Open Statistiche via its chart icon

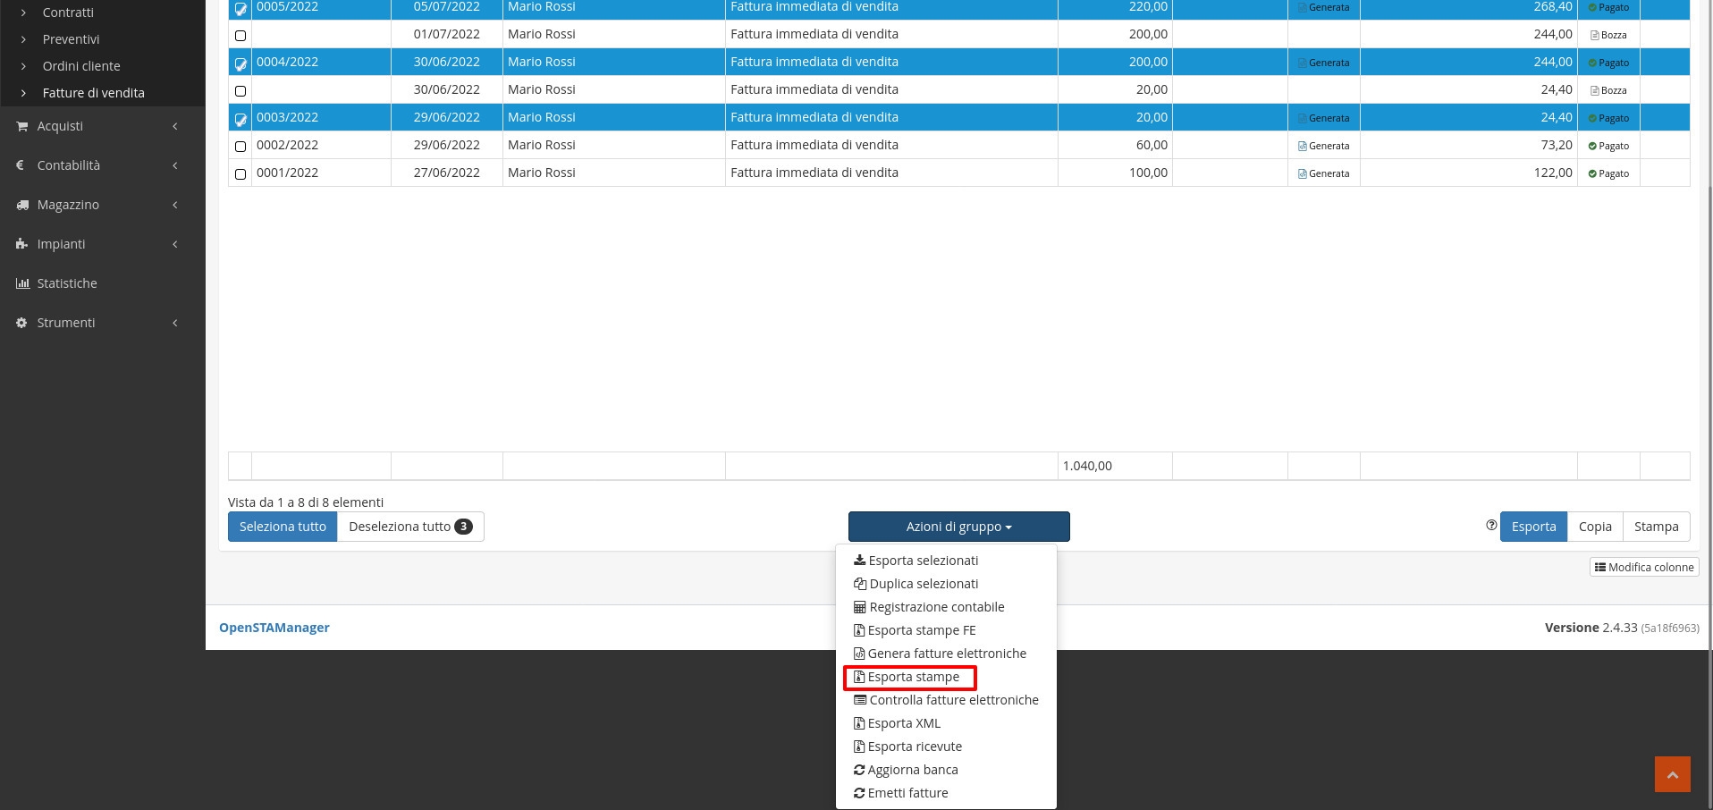21,283
